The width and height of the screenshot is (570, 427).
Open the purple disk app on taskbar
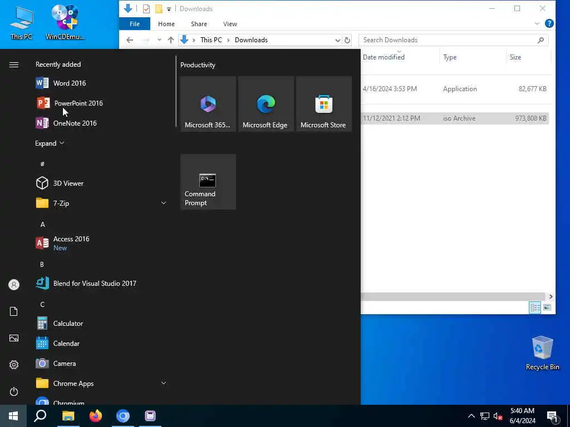pyautogui.click(x=150, y=416)
